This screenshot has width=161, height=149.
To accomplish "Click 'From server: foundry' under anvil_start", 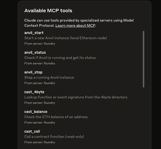I will pyautogui.click(x=40, y=44).
